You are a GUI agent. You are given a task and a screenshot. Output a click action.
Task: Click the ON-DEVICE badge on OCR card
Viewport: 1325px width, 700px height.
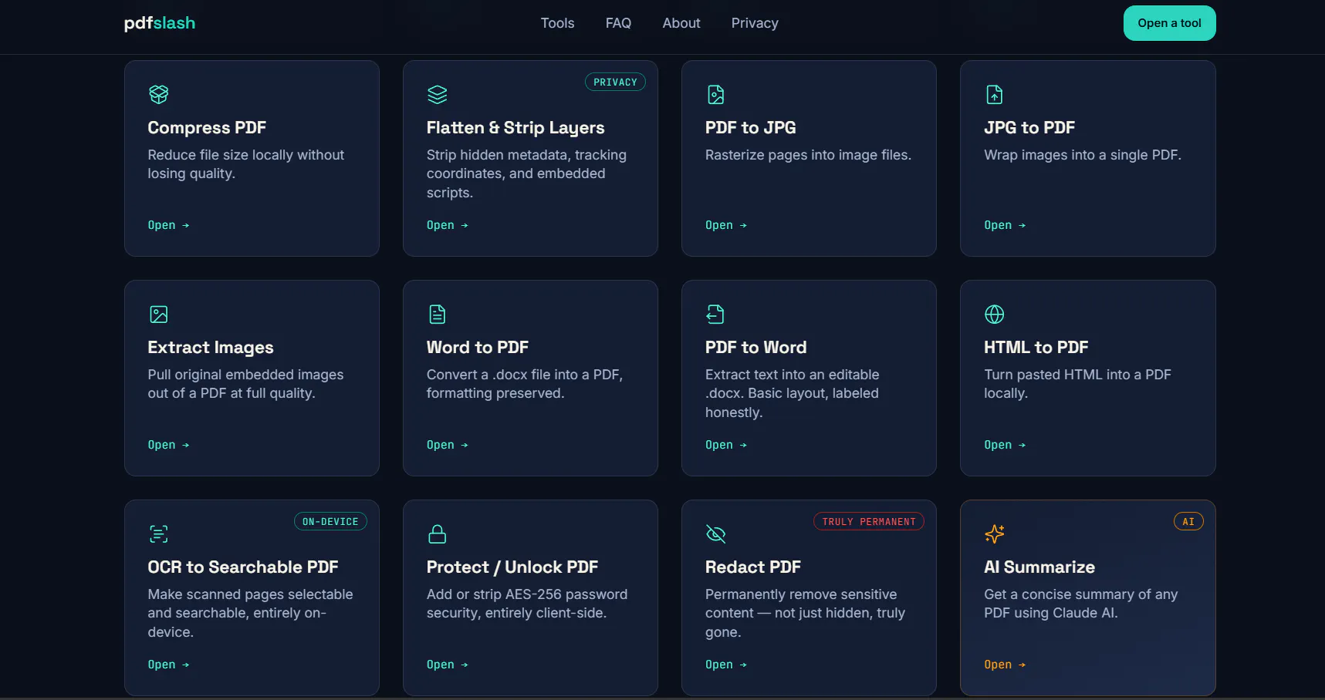[330, 522]
